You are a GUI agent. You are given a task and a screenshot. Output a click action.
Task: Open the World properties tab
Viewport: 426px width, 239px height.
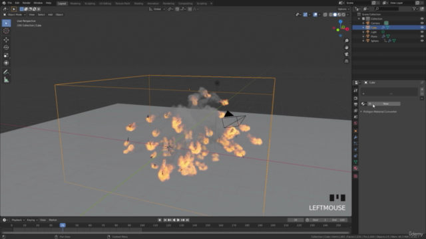(x=355, y=123)
